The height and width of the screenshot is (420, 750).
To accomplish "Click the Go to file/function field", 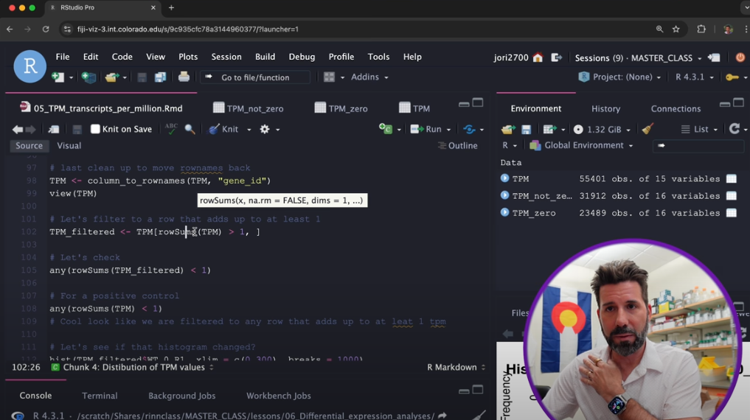I will coord(255,77).
